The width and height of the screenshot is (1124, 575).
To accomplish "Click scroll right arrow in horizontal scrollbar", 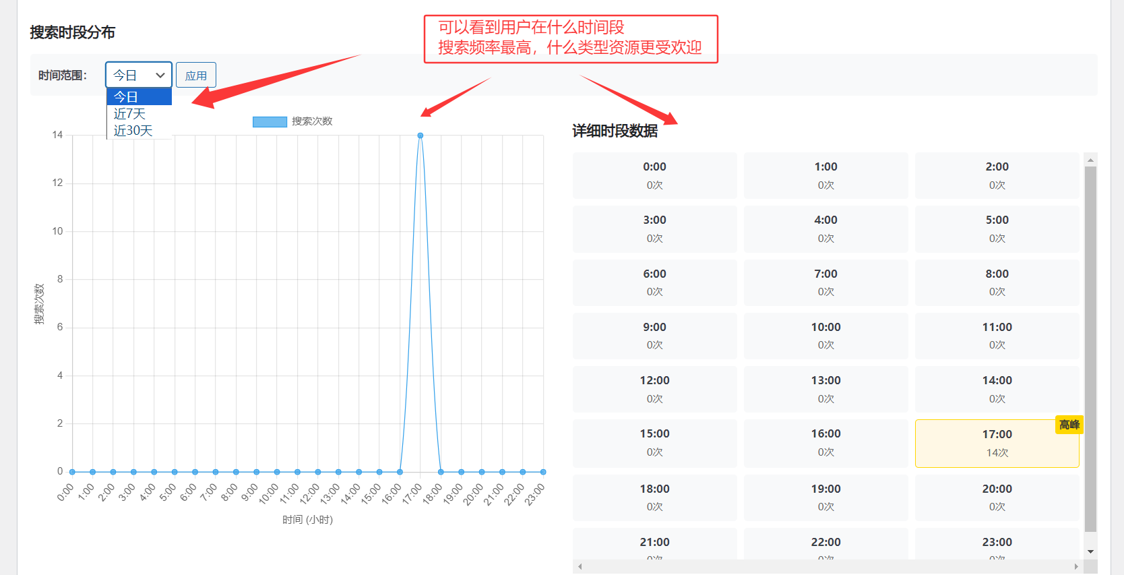I will coord(1076,567).
